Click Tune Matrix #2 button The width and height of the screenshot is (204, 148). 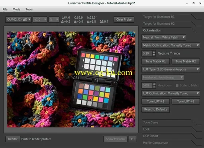tap(186, 61)
